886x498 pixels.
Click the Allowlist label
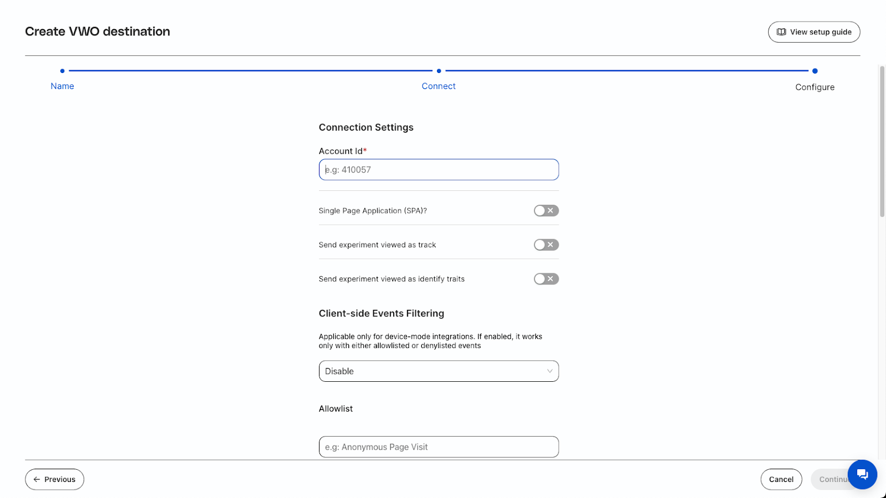coord(336,408)
